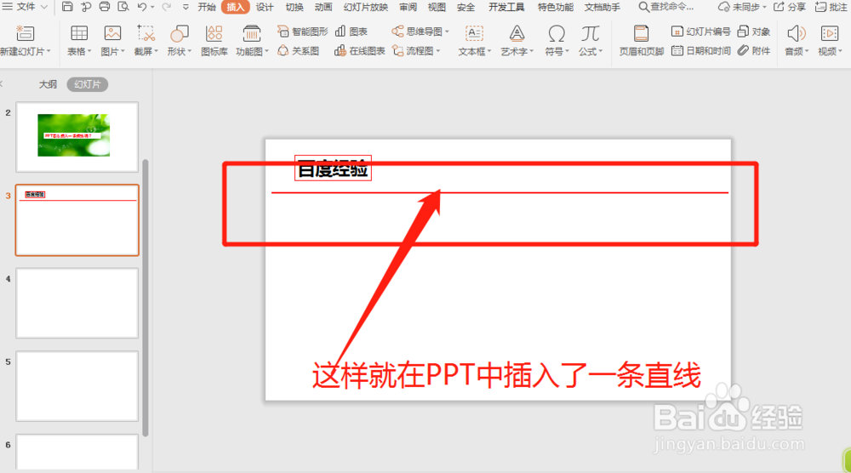Screen dimensions: 851x473
Task: Select blank slide 4 thumbnail
Action: (x=77, y=303)
